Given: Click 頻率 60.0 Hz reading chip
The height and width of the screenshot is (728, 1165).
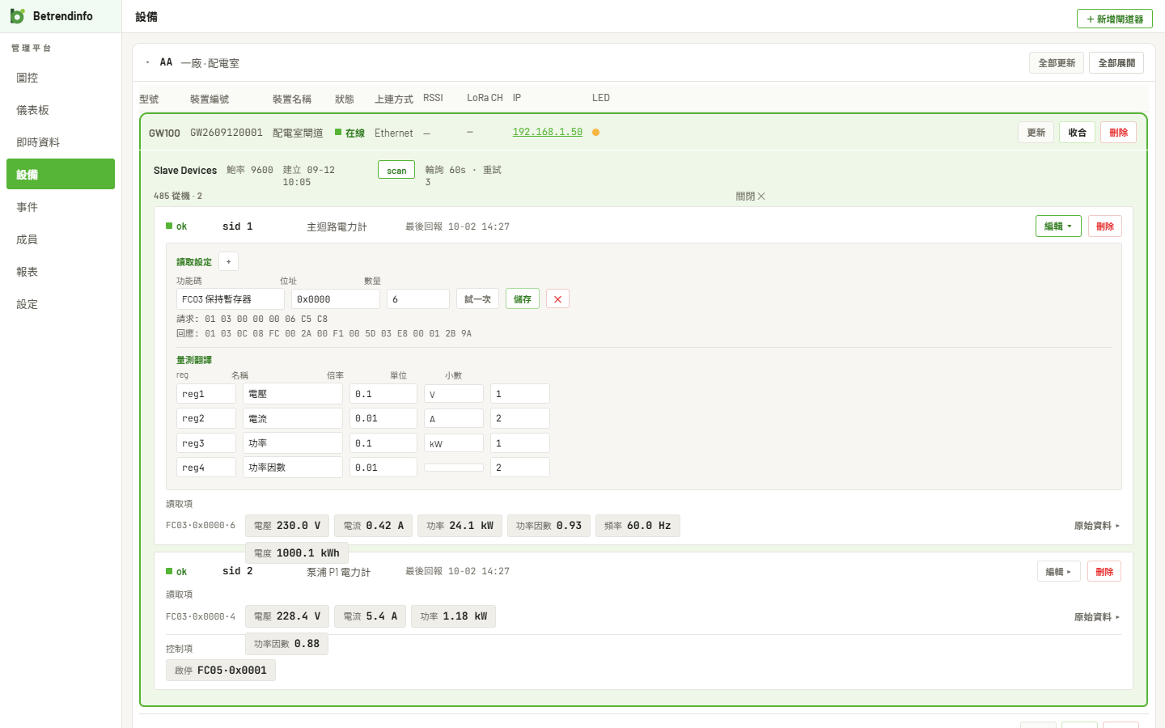Looking at the screenshot, I should point(638,526).
